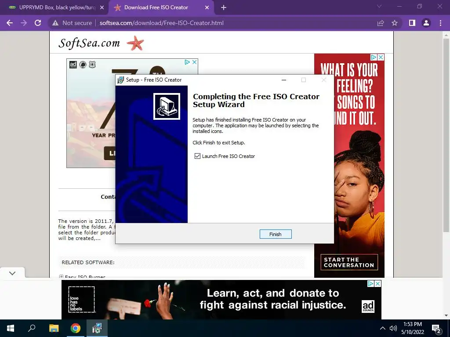Click the setup installer taskbar icon
The height and width of the screenshot is (337, 450).
(97, 328)
